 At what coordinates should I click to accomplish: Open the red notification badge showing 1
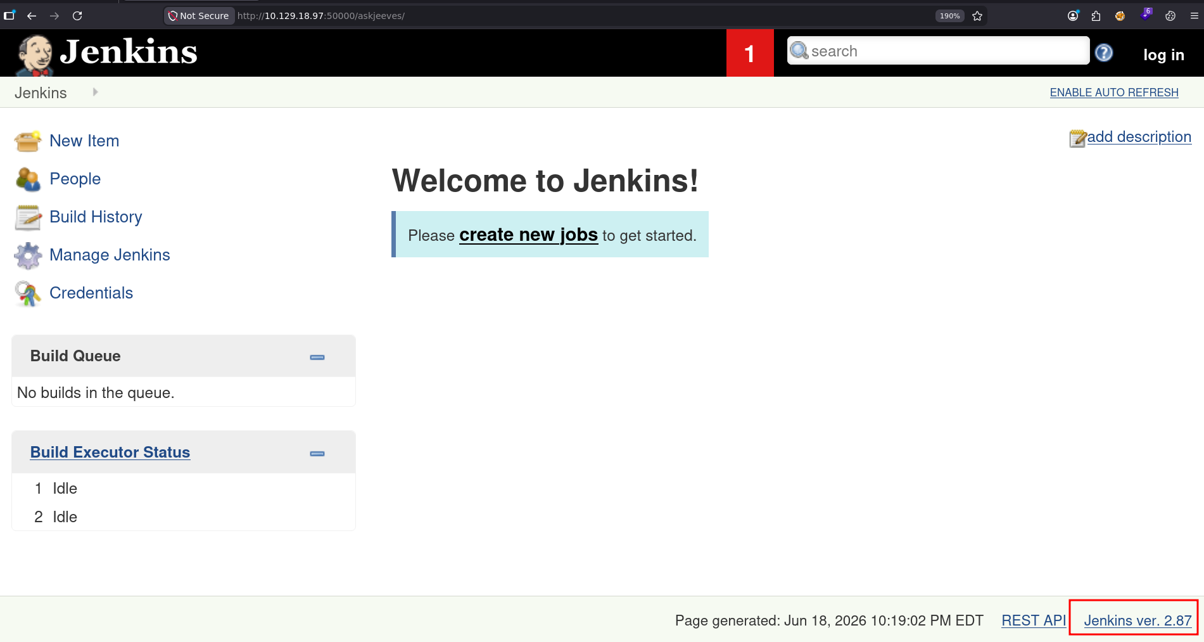(750, 53)
